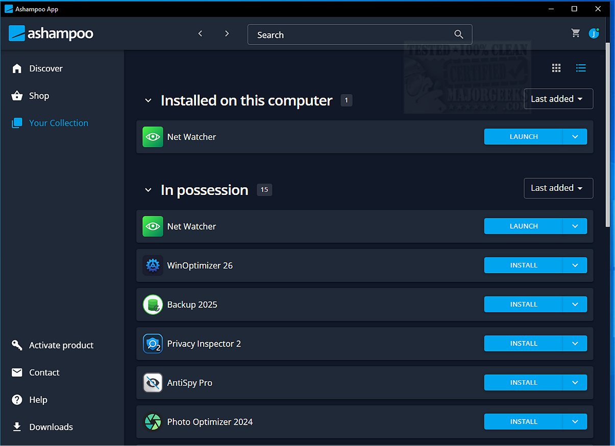Open the Discover page in sidebar

tap(45, 68)
